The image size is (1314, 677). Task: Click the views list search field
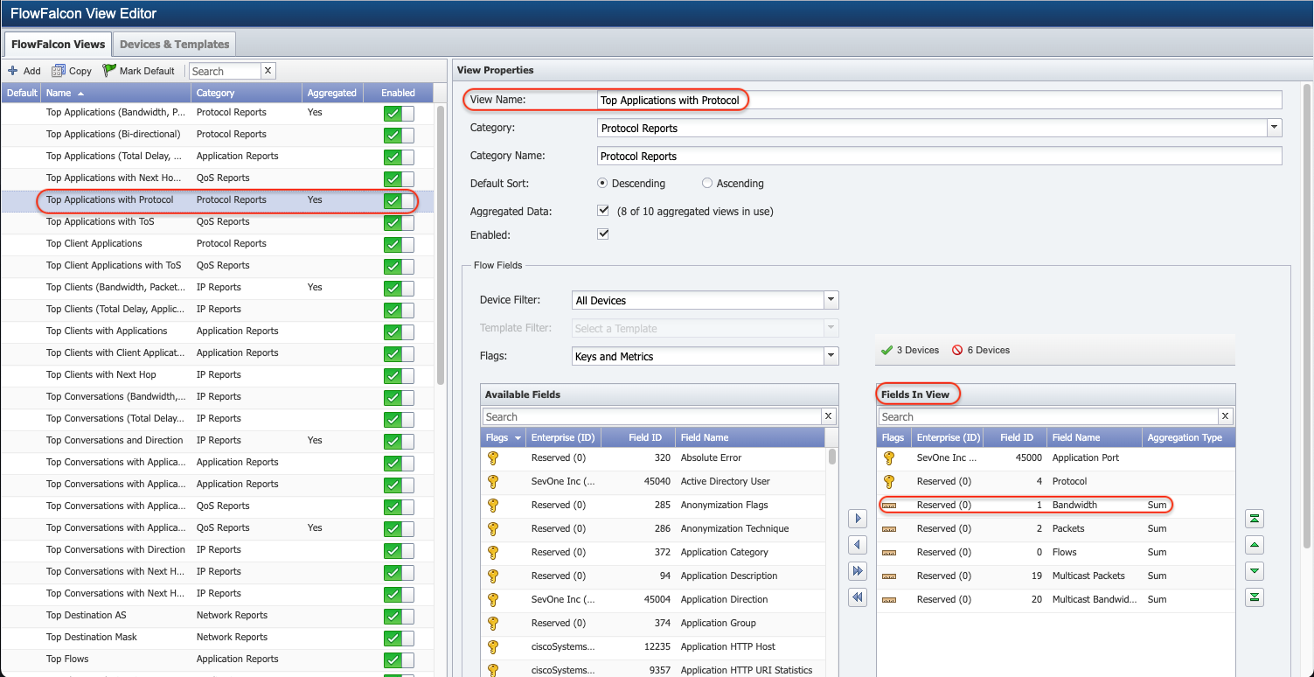pyautogui.click(x=225, y=71)
